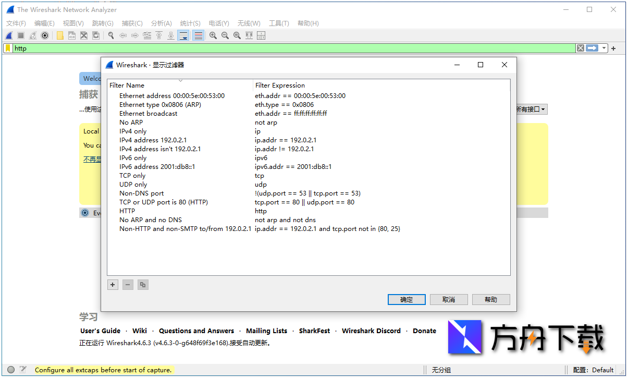Open the 分析(A) menu
The image size is (628, 378).
(x=161, y=23)
